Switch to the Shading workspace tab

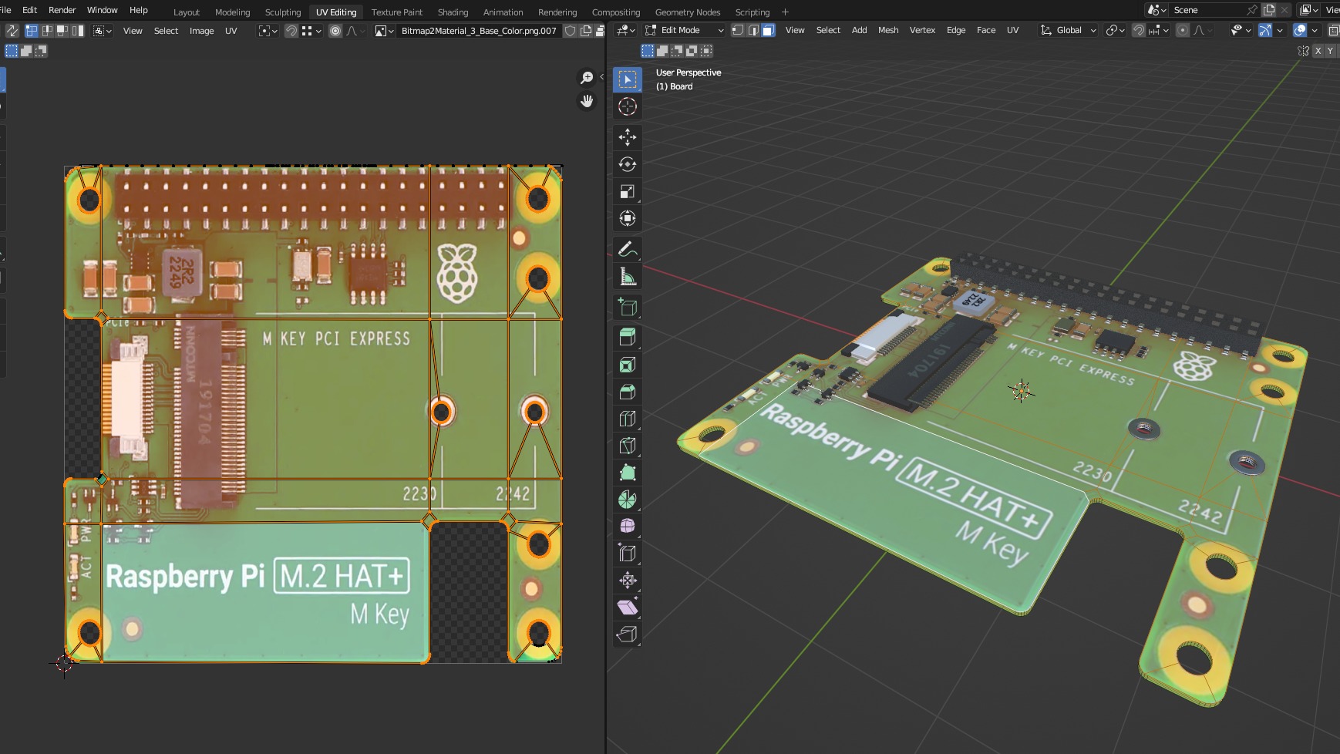[453, 12]
